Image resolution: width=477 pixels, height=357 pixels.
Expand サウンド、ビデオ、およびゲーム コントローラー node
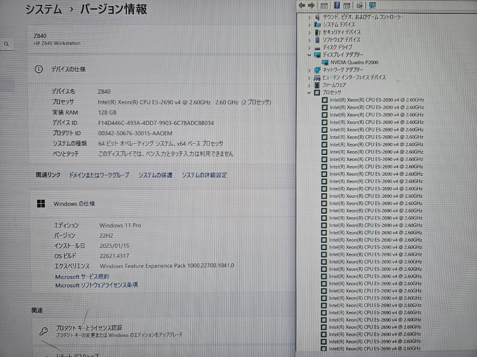coord(309,17)
